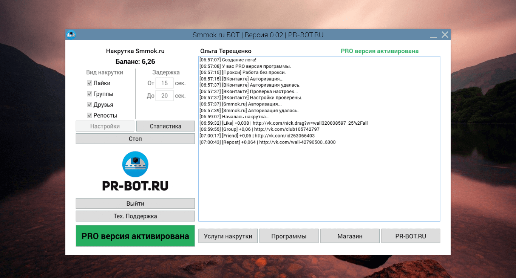Click the [Like] +0,038 log entry
Screen dimensions: 516x278
[x=284, y=123]
